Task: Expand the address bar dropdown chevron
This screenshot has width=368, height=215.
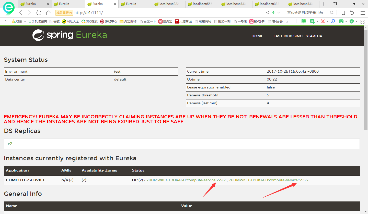Action: tap(279, 13)
